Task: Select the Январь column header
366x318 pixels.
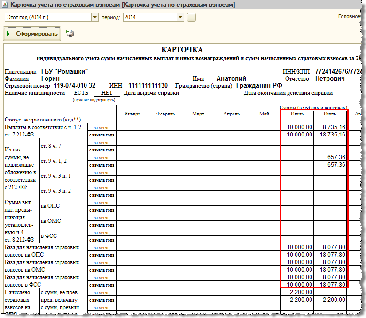Action: click(132, 114)
